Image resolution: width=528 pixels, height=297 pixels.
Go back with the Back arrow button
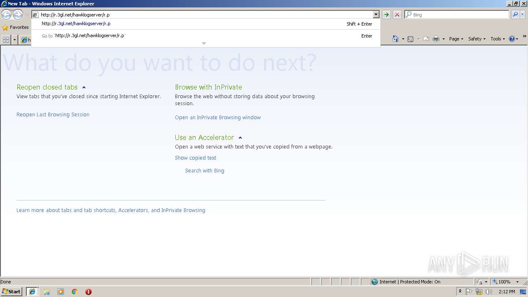click(x=6, y=15)
